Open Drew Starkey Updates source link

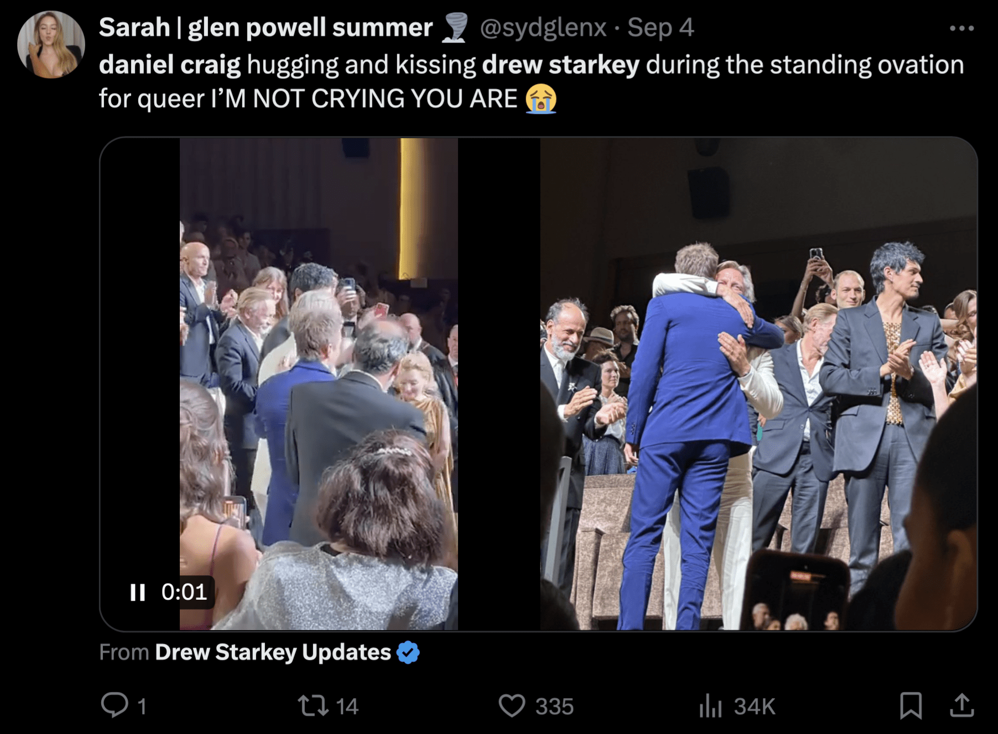tap(273, 652)
